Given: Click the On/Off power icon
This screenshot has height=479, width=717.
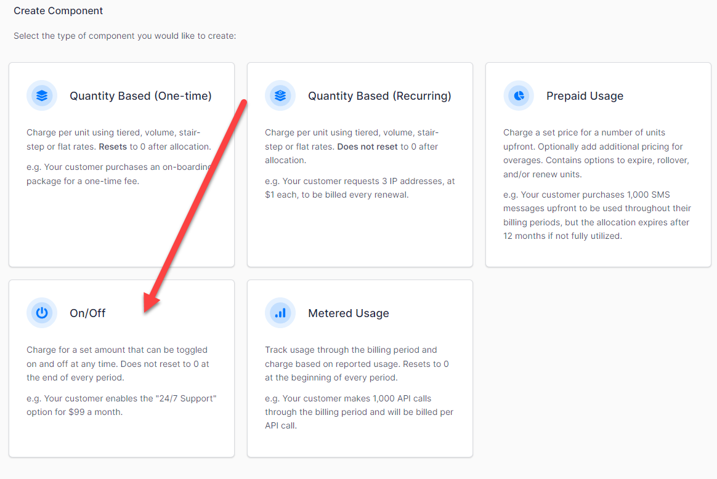Looking at the screenshot, I should [42, 313].
